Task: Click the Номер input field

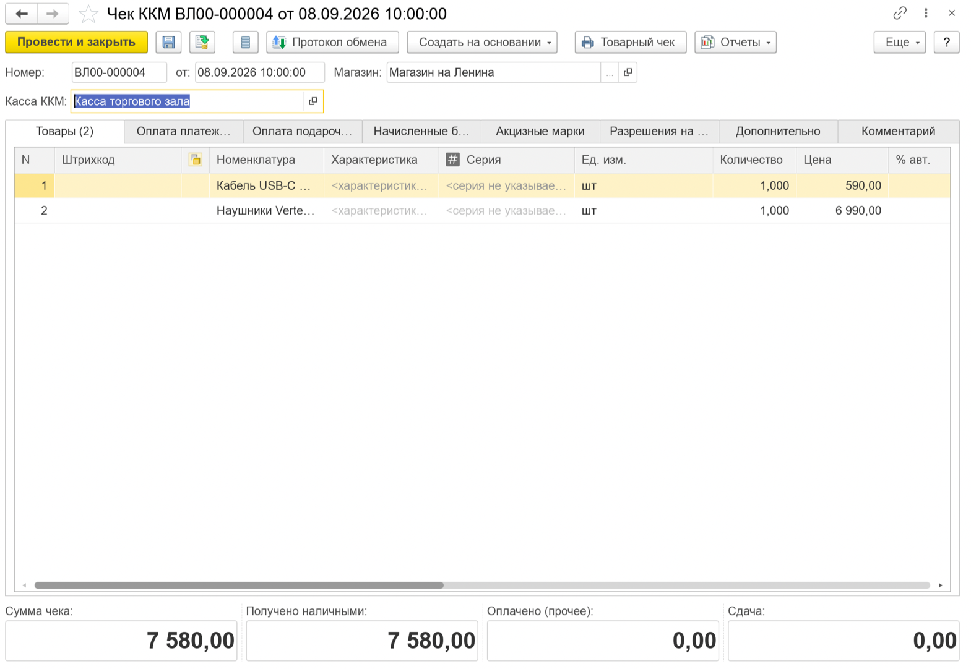Action: tap(119, 72)
